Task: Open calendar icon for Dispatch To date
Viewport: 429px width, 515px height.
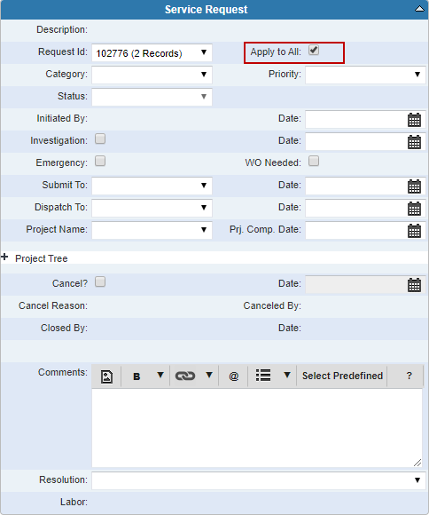Action: click(x=414, y=209)
